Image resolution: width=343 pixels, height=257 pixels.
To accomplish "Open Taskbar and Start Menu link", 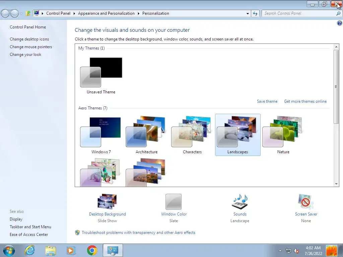I will coord(30,227).
